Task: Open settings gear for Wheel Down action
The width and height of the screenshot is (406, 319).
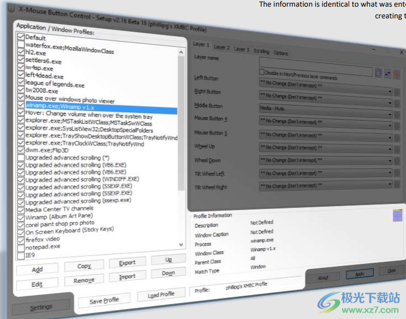Action: click(x=397, y=161)
